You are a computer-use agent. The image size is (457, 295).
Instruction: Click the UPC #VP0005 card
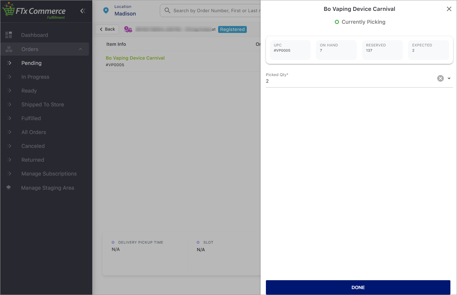(x=290, y=50)
